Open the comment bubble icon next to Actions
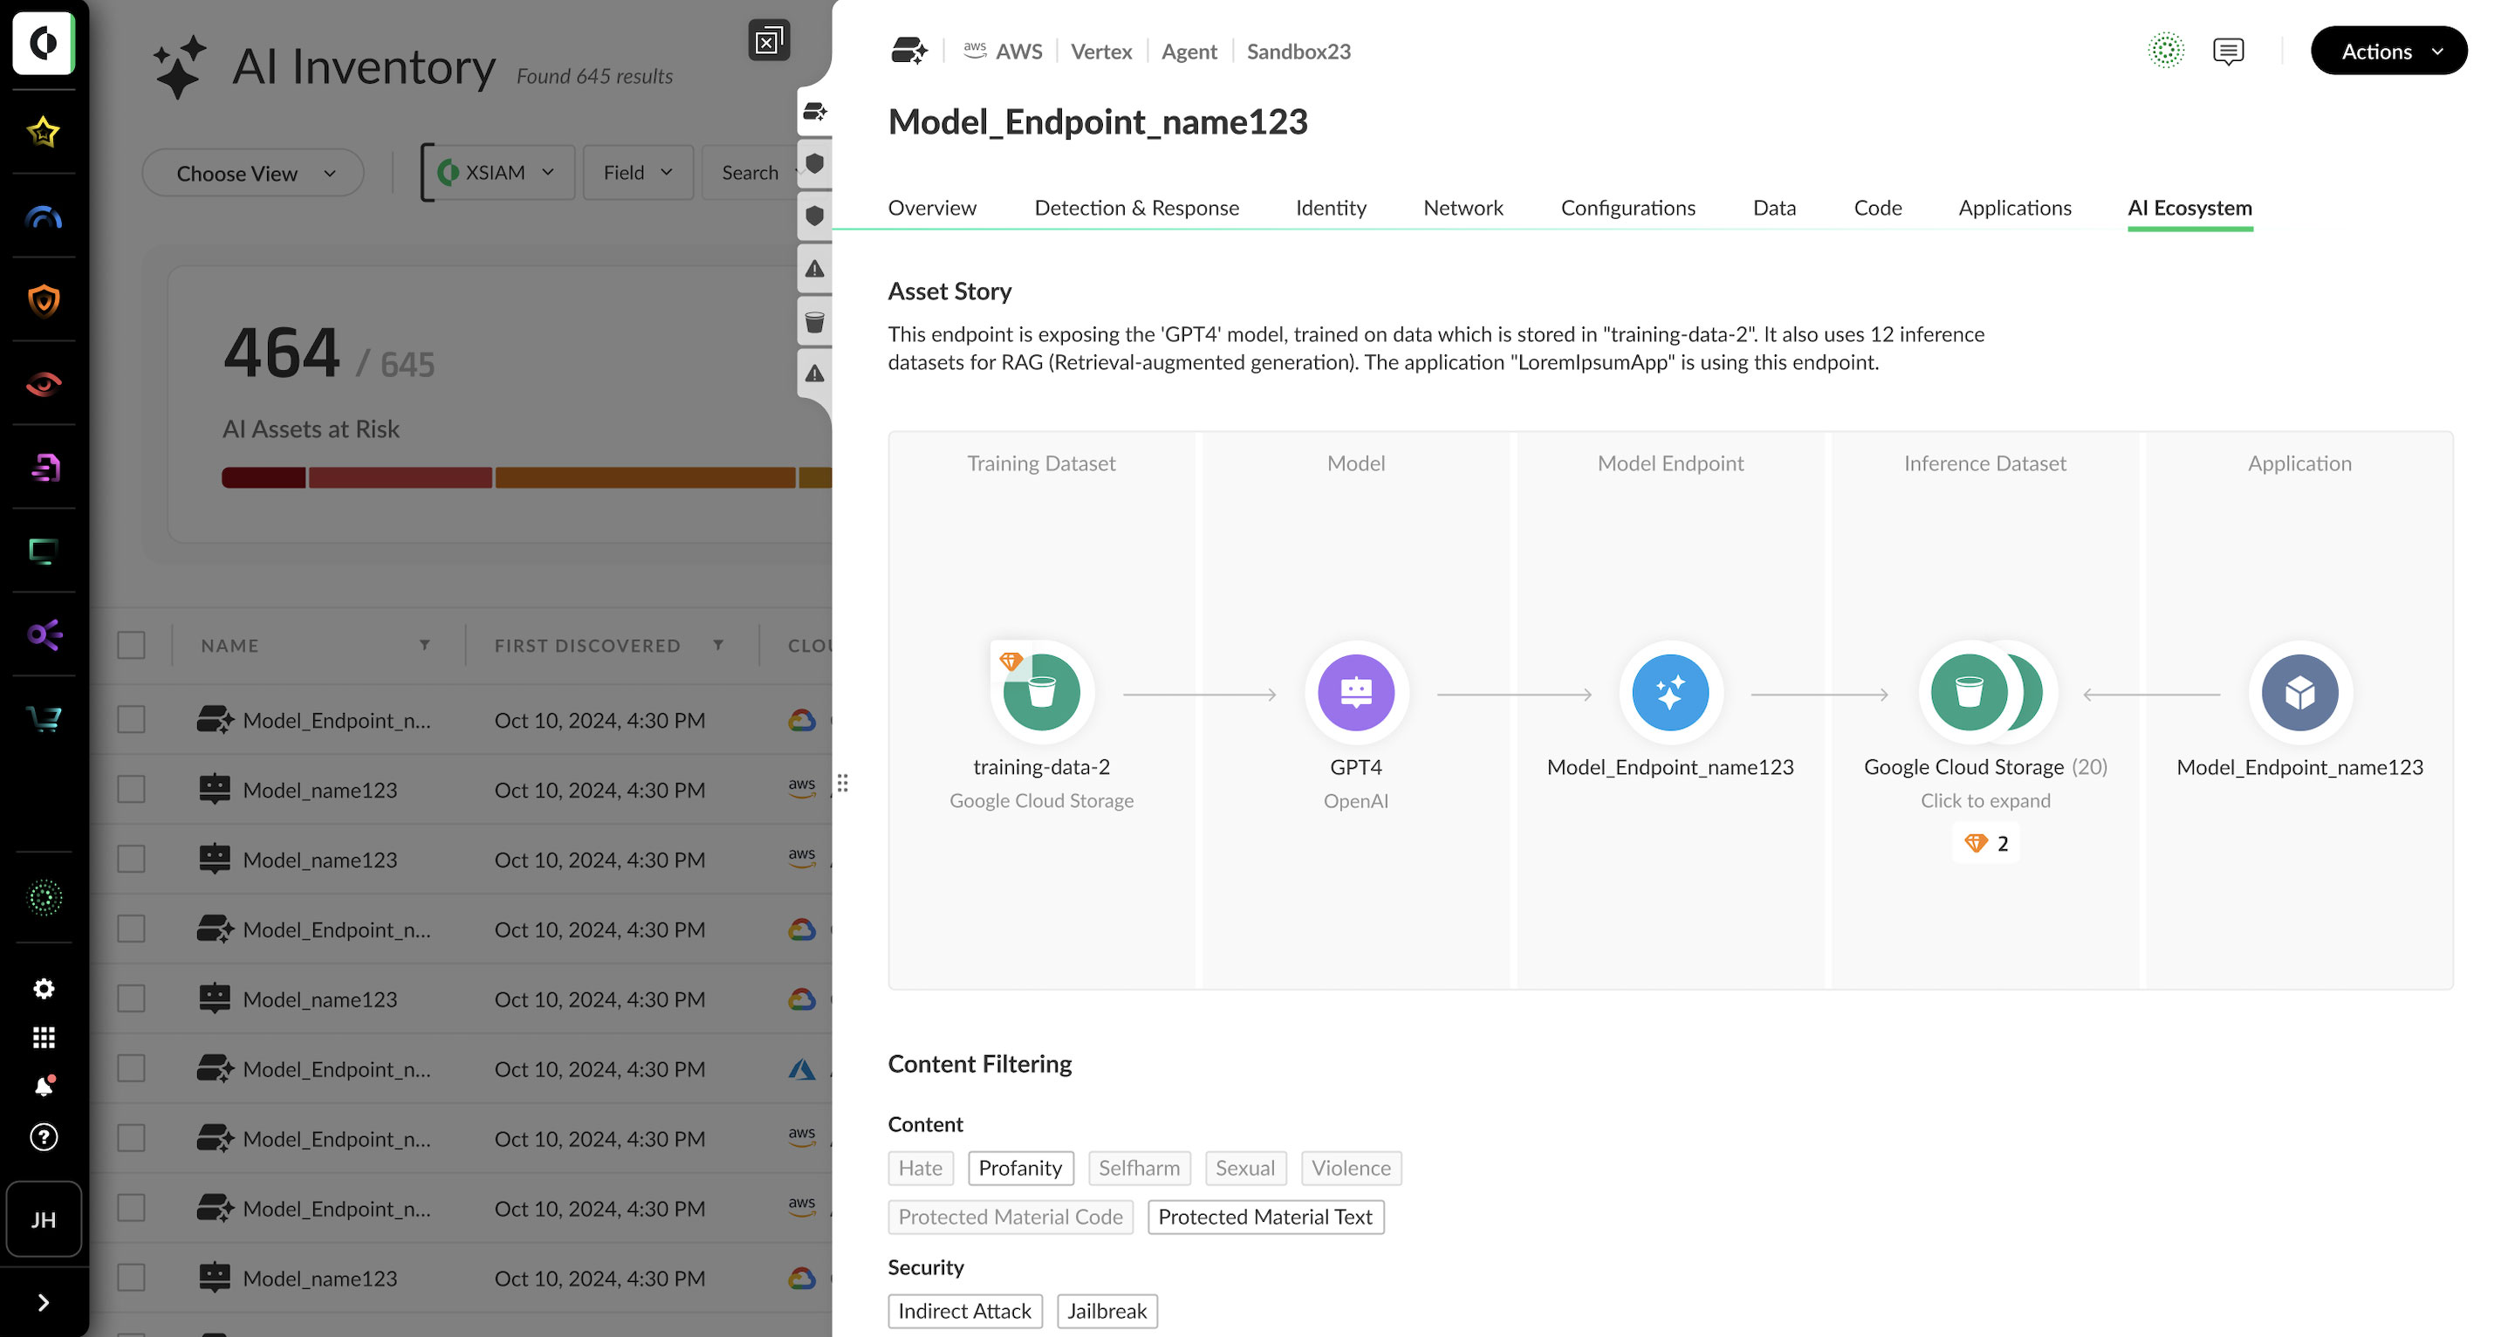Image resolution: width=2494 pixels, height=1337 pixels. [x=2229, y=51]
